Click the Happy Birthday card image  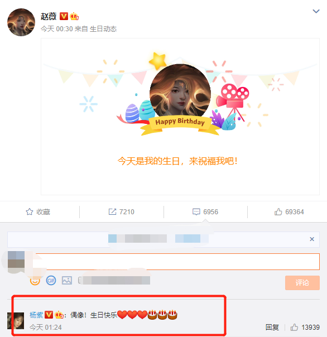pyautogui.click(x=180, y=117)
